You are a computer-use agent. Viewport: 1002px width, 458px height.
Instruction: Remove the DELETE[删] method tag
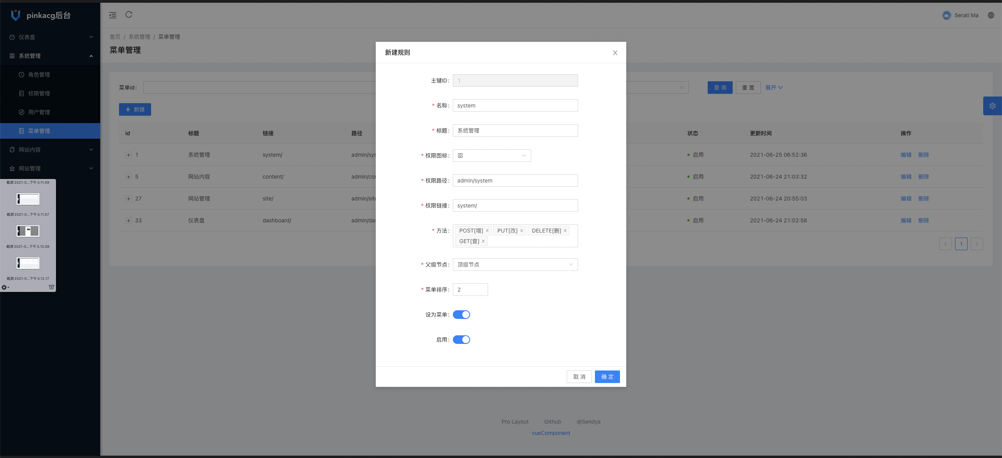(x=565, y=231)
